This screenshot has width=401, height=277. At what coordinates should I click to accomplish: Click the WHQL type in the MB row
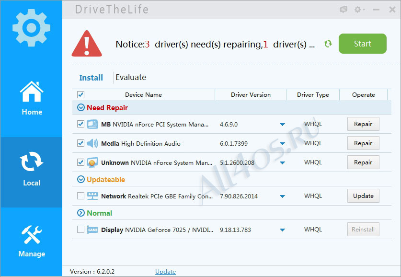coord(313,124)
